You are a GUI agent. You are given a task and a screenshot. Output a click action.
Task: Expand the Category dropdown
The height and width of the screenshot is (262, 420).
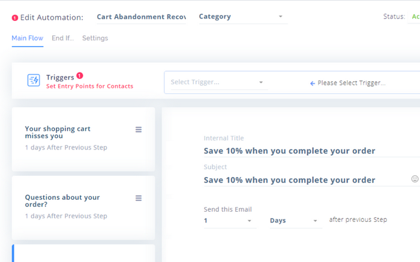(243, 17)
